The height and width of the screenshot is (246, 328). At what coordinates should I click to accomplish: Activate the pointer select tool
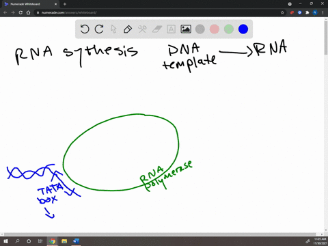[x=113, y=29]
